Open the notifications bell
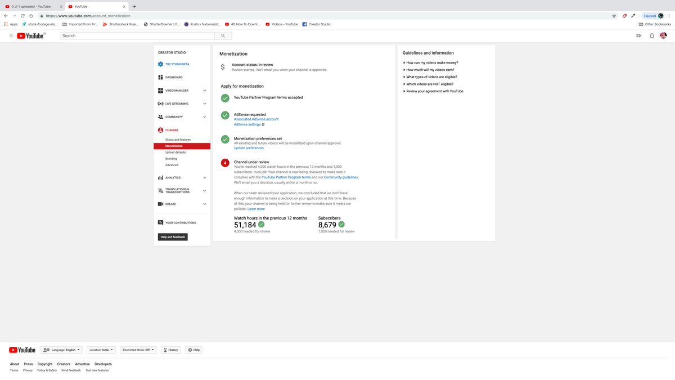The image size is (675, 380). point(652,35)
